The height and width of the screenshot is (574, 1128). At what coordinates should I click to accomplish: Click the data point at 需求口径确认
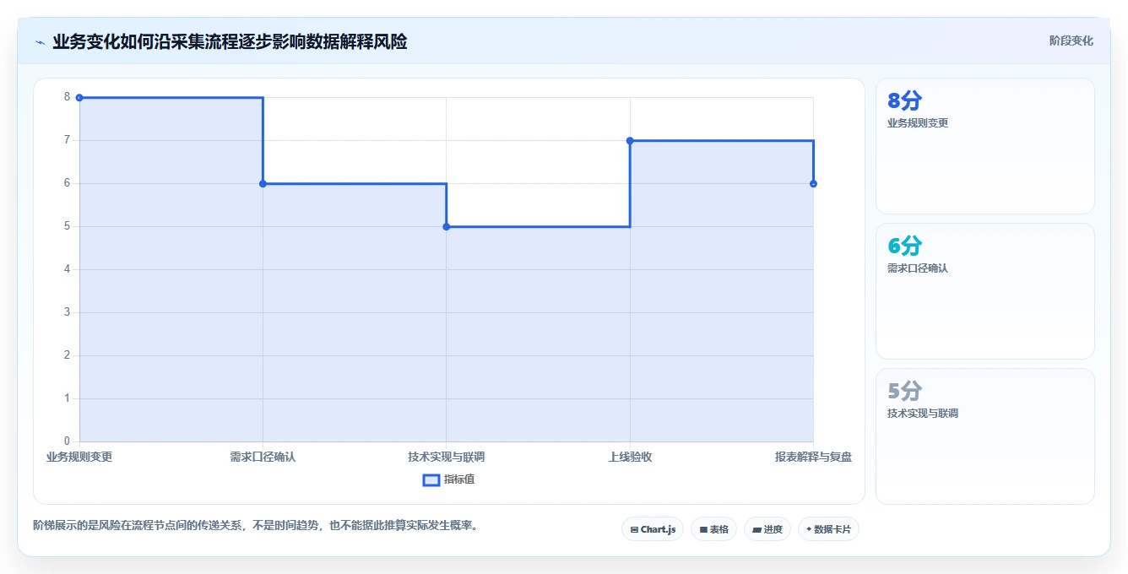click(x=263, y=183)
